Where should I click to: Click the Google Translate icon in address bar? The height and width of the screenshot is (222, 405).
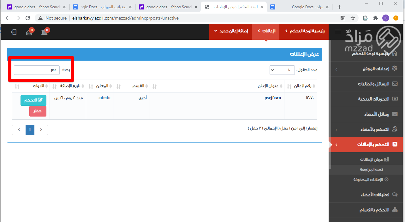tap(342, 18)
